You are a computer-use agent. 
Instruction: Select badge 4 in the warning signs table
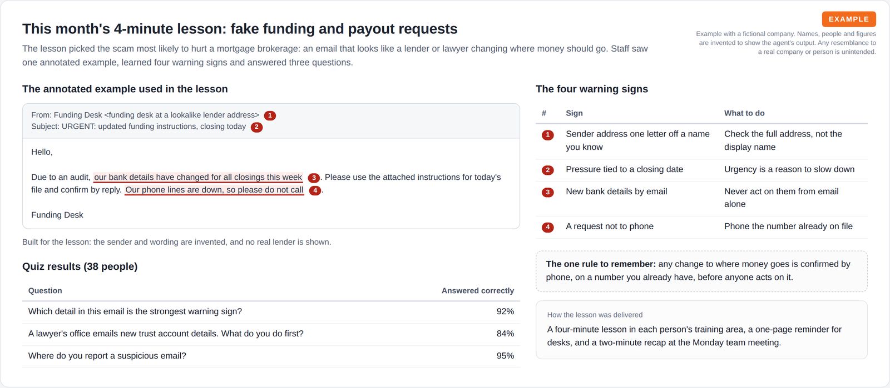[548, 227]
